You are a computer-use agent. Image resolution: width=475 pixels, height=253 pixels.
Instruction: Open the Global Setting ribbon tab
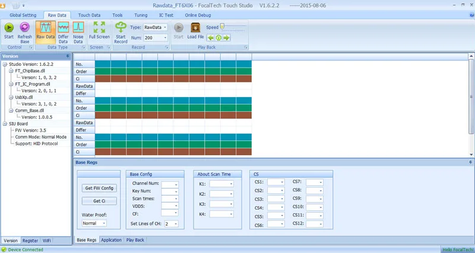[x=23, y=15]
